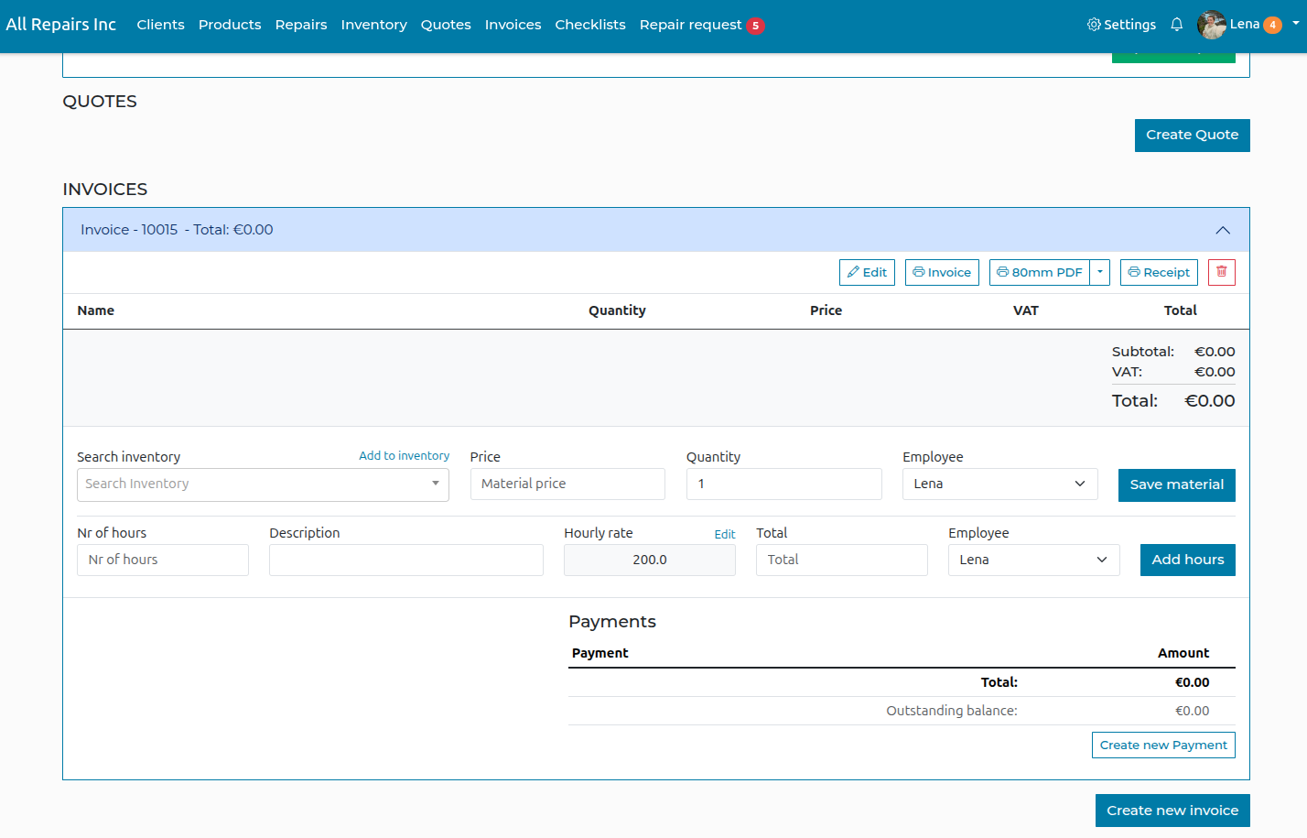Click Lena's profile avatar
Viewport: 1307px width, 838px height.
pos(1212,25)
